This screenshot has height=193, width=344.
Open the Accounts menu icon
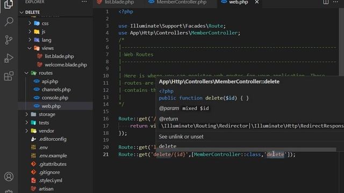click(9, 176)
